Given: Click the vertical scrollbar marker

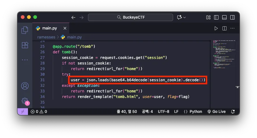Looking at the screenshot, I should point(237,87).
